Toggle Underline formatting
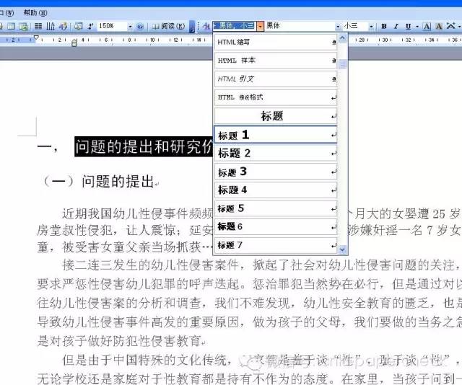The height and width of the screenshot is (385, 462). (408, 27)
